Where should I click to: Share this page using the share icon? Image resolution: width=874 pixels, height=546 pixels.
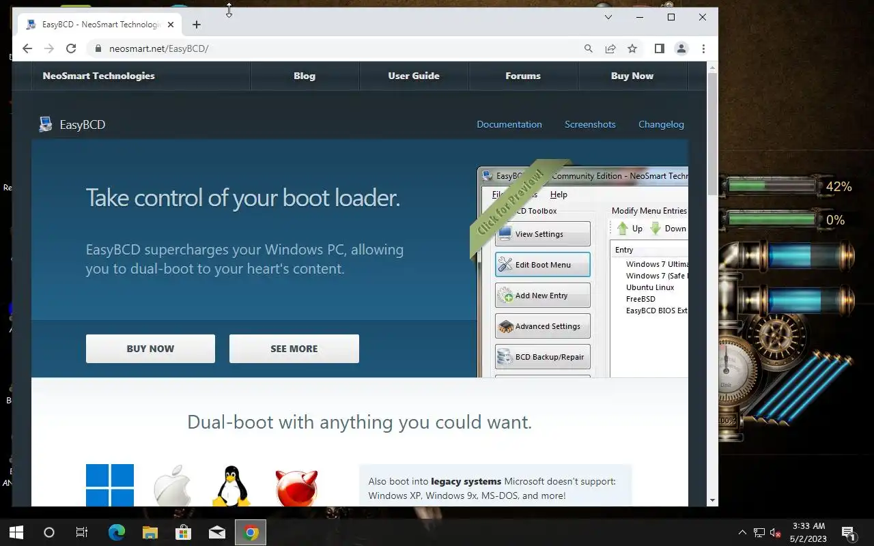[x=610, y=48]
